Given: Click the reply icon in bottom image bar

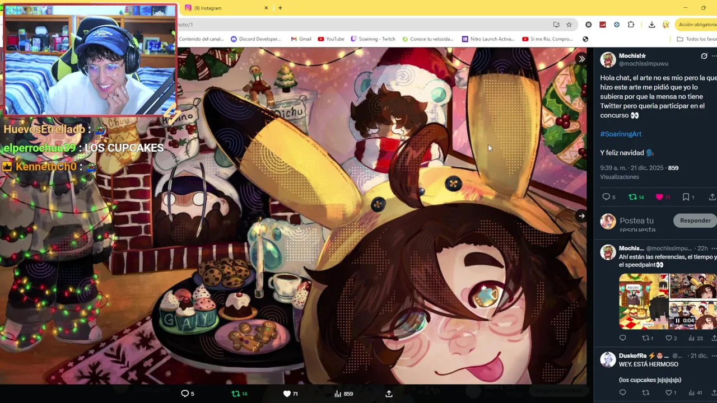Looking at the screenshot, I should tap(188, 394).
